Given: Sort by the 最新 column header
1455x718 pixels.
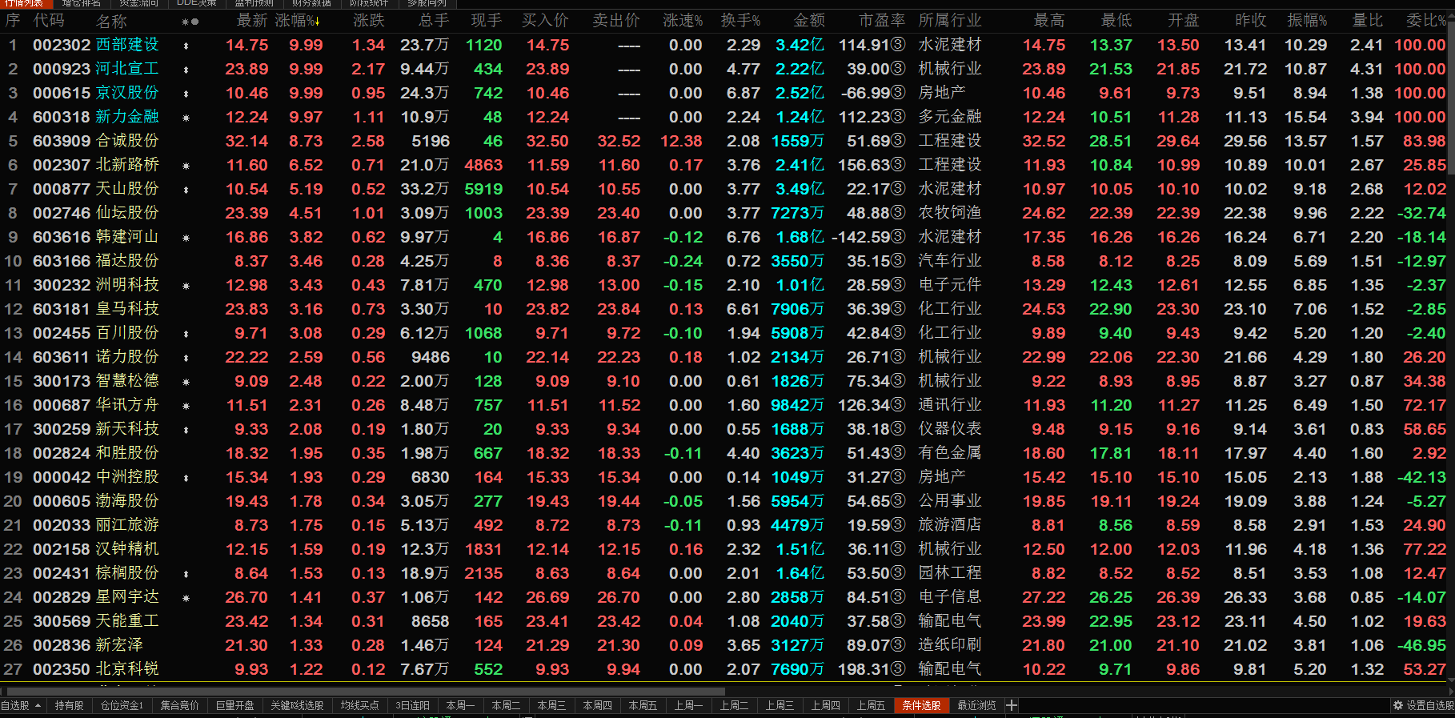Looking at the screenshot, I should [252, 21].
